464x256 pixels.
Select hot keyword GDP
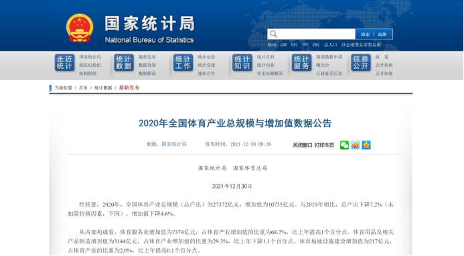click(x=283, y=45)
